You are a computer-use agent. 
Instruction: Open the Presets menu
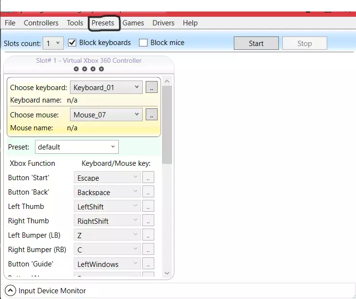[103, 23]
